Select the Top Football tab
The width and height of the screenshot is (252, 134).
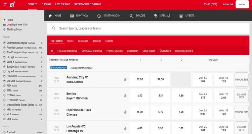pos(56,41)
